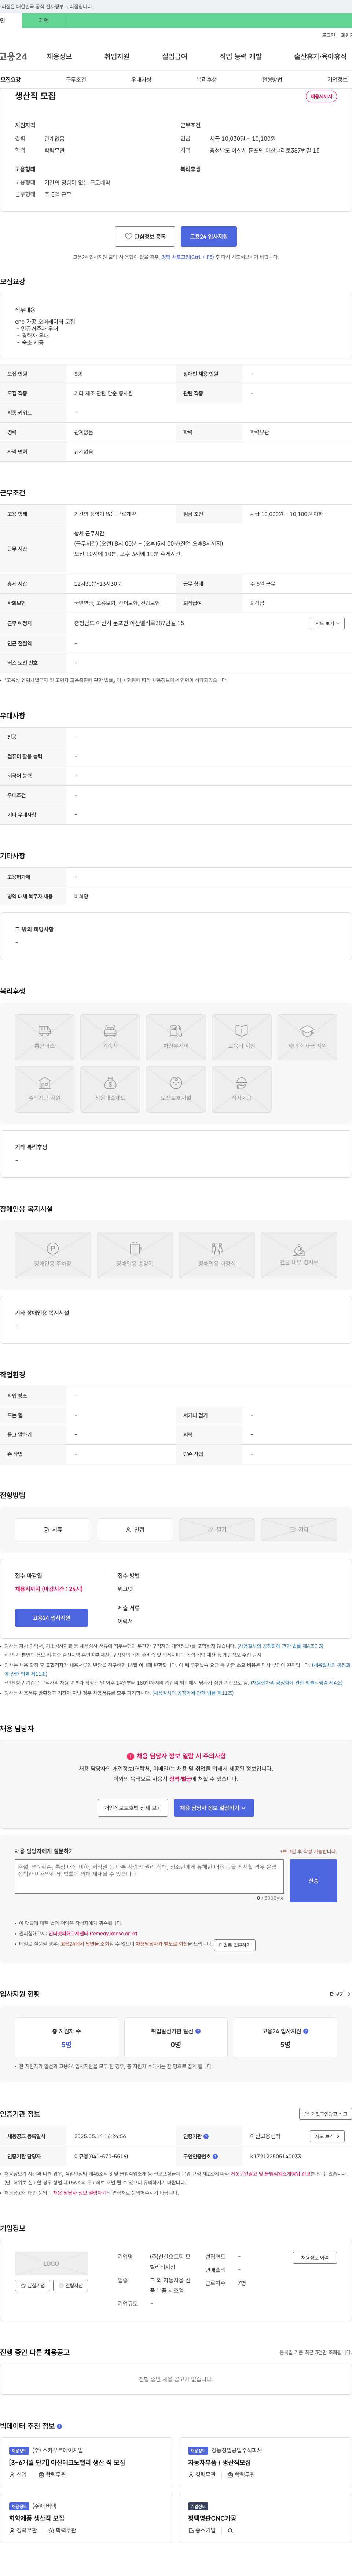Click the 보장보호시설 welfare icon

point(176,1089)
